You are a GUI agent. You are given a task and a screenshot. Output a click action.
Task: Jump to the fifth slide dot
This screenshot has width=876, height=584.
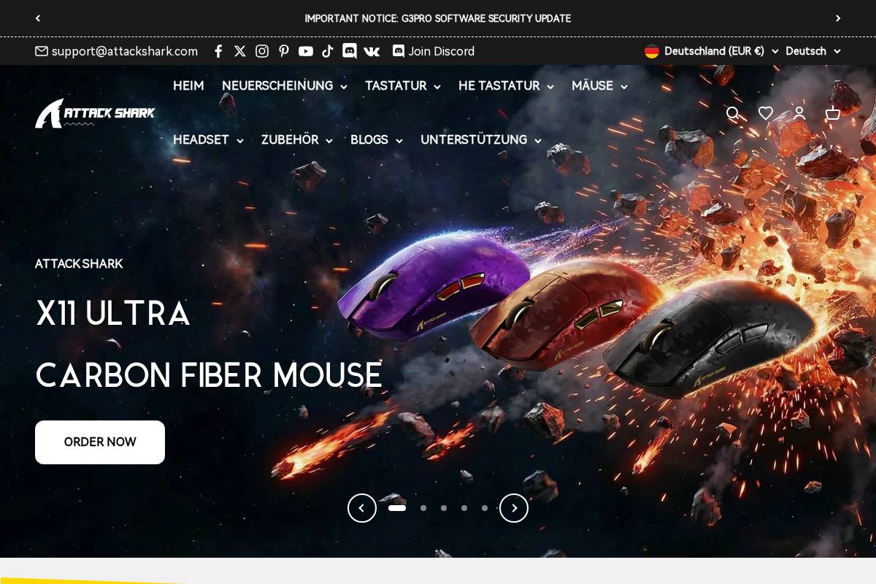click(x=485, y=508)
